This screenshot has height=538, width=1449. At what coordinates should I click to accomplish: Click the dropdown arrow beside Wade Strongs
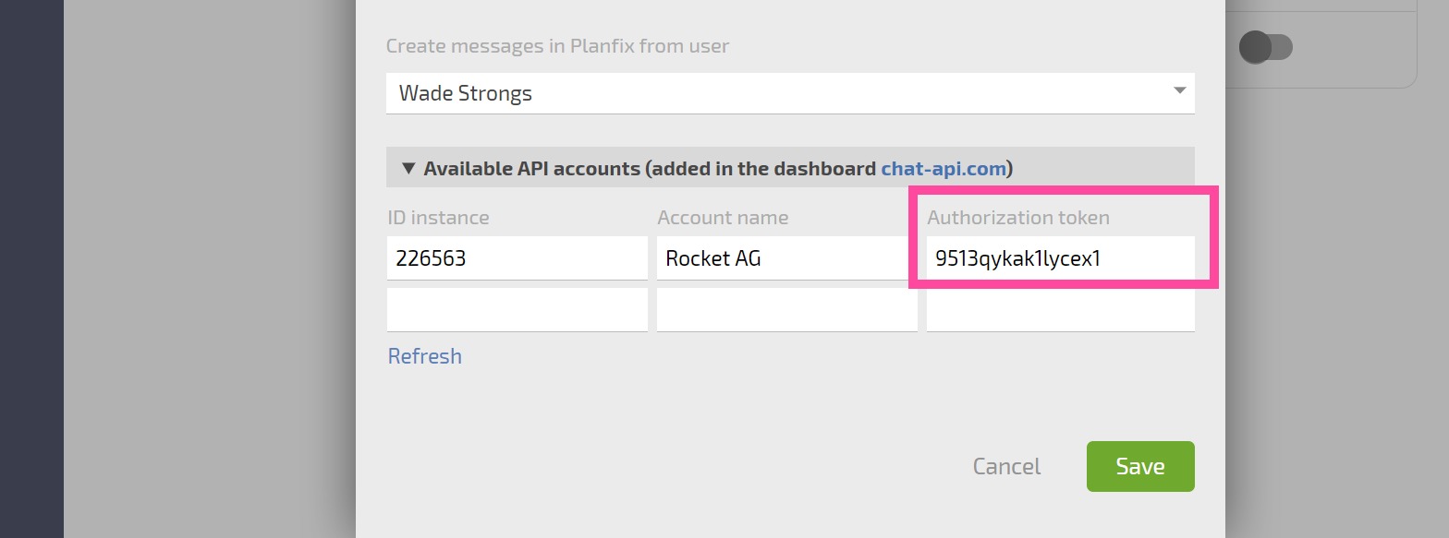(x=1179, y=90)
